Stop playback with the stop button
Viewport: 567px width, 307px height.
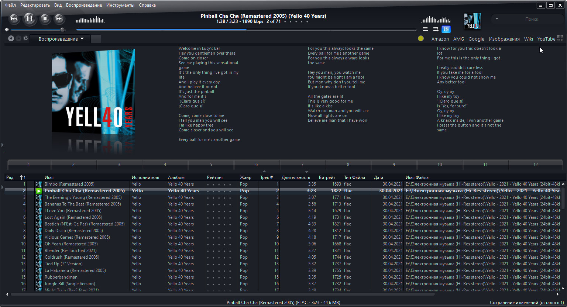pos(45,18)
